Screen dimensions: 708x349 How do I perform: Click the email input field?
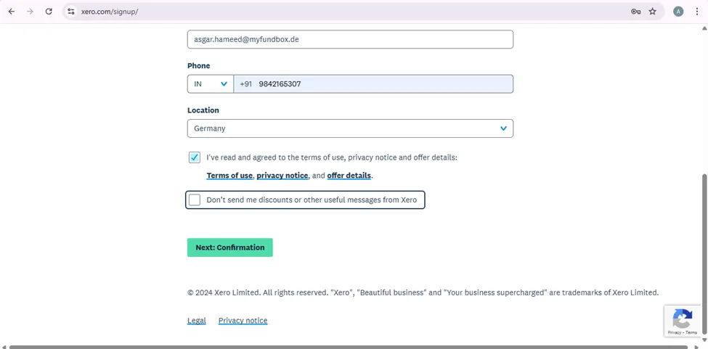[x=350, y=39]
